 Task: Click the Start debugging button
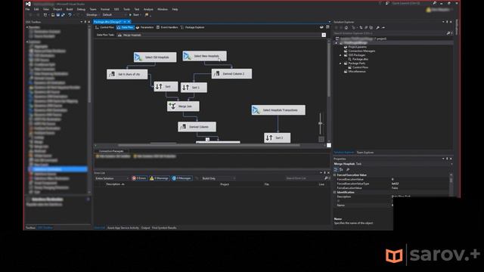click(134, 15)
